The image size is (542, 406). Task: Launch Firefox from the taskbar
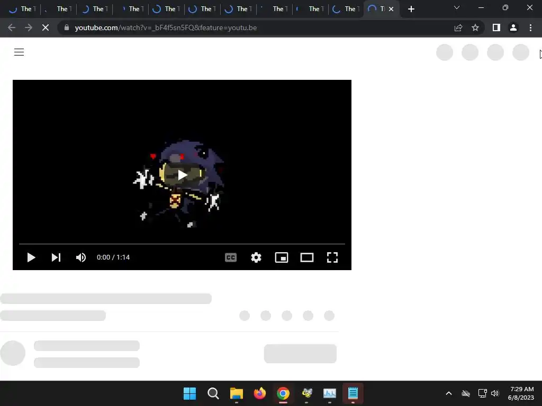[x=259, y=393]
